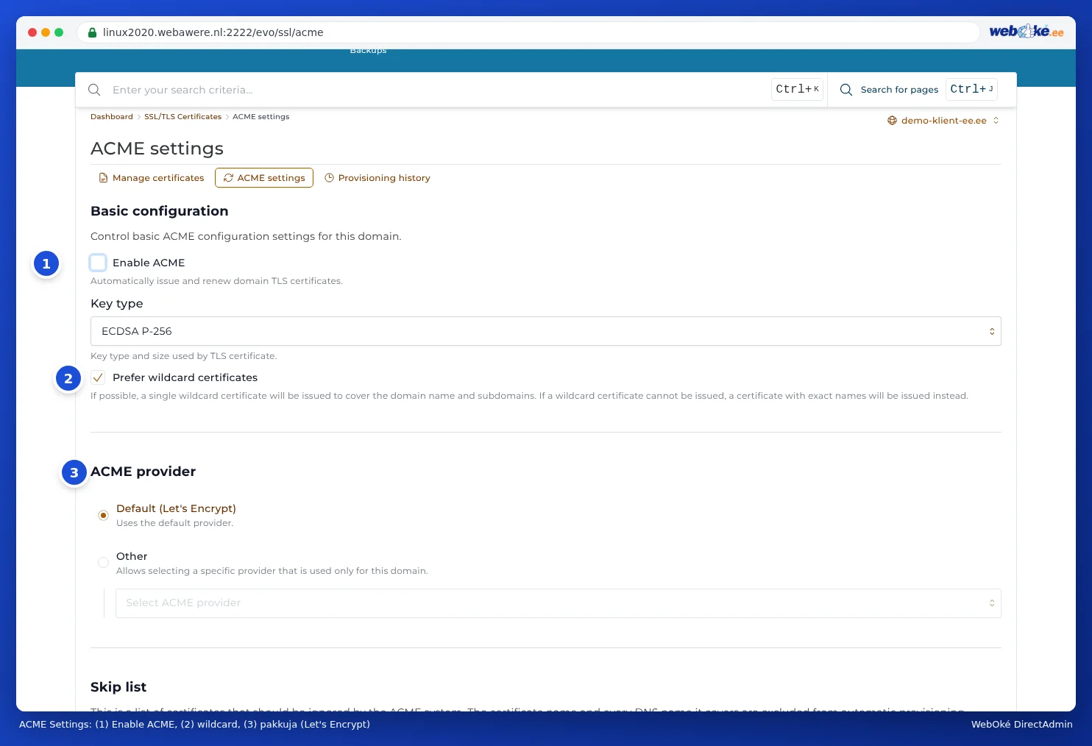Click the 'If possible, a single wildcard certificate' description
The height and width of the screenshot is (746, 1092).
[529, 396]
